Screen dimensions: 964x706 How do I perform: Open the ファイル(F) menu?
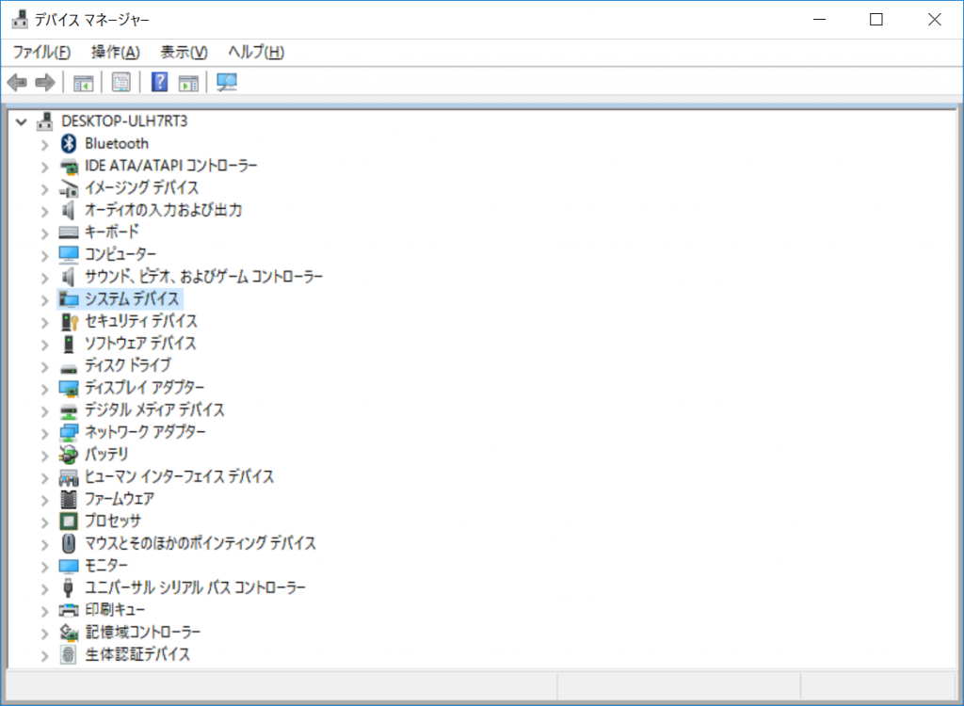[x=41, y=53]
